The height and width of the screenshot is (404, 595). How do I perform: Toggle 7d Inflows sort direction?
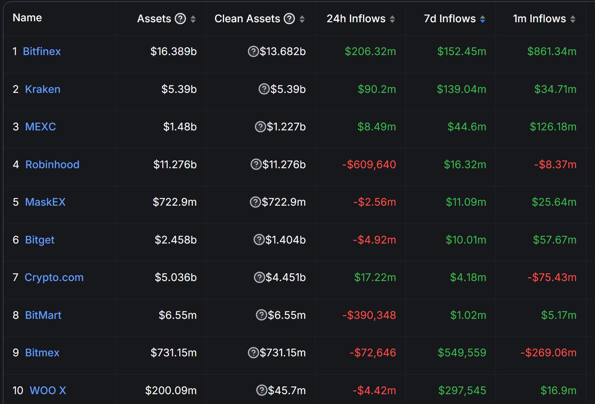click(x=483, y=19)
